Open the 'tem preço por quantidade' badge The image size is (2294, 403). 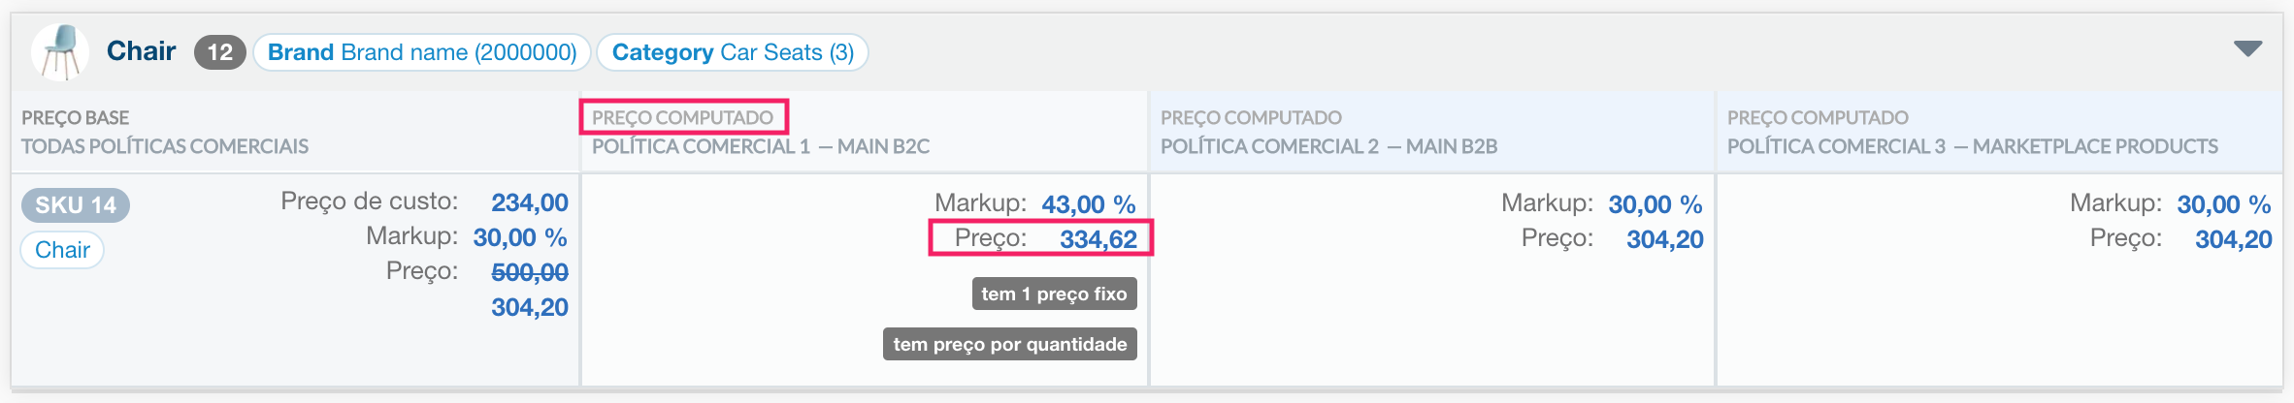tap(1009, 344)
